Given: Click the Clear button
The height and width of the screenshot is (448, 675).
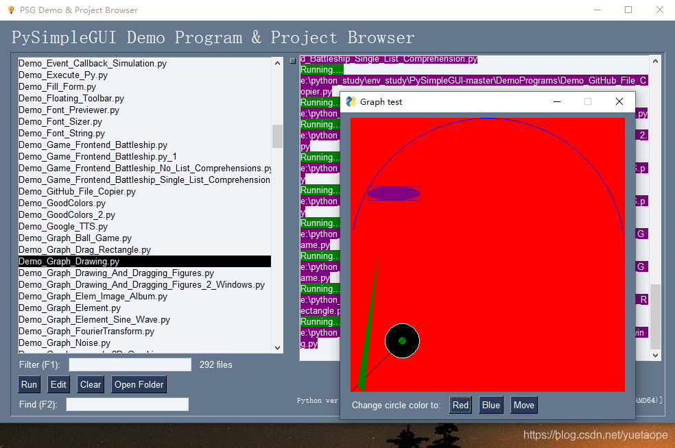Looking at the screenshot, I should 91,384.
